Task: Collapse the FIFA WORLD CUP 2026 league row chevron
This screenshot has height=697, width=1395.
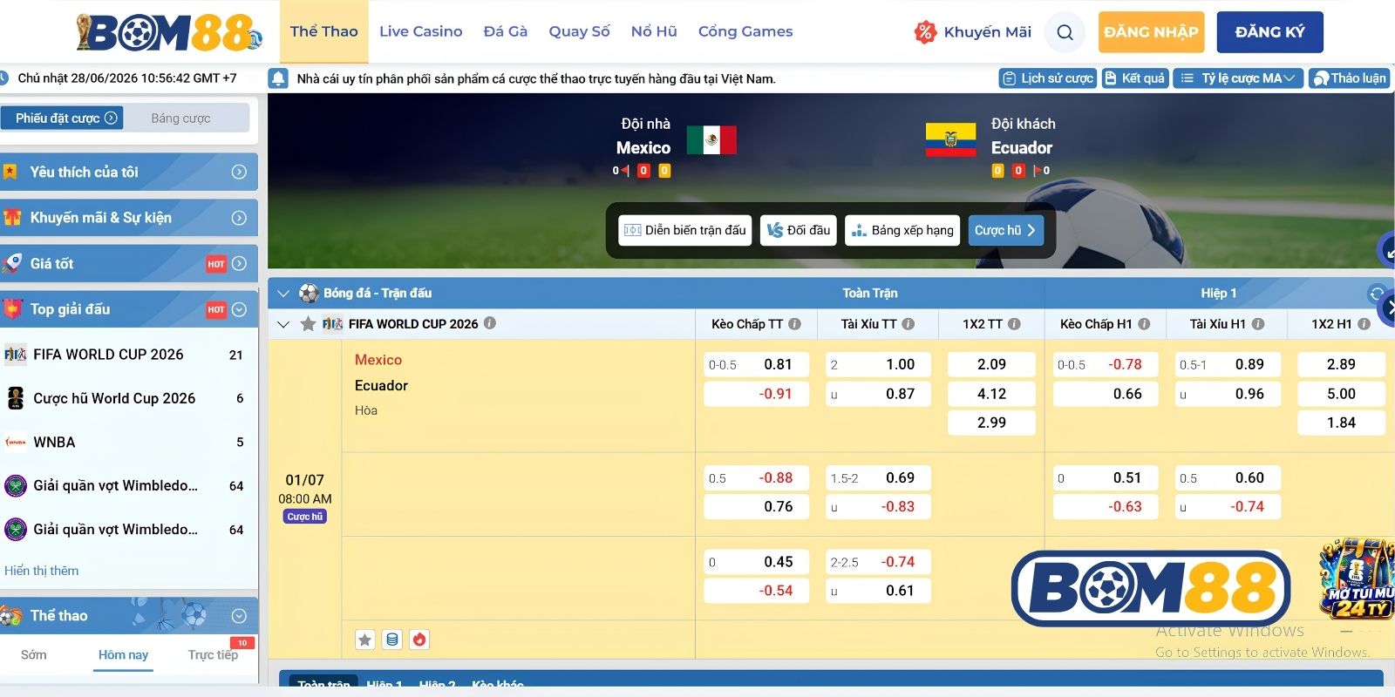Action: (x=282, y=324)
